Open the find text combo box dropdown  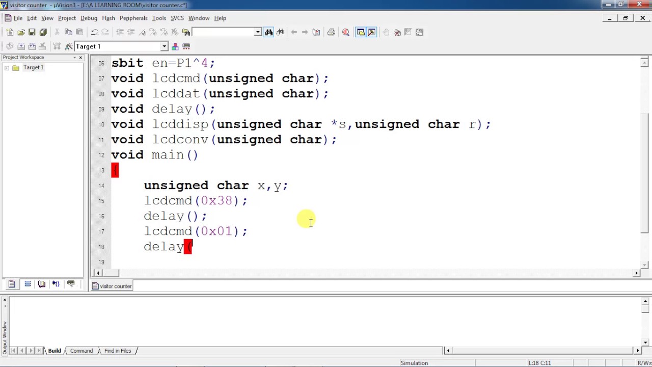click(x=258, y=32)
